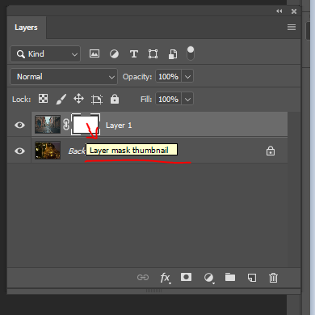This screenshot has width=315, height=315.
Task: Lock image pixels brush icon
Action: click(61, 99)
